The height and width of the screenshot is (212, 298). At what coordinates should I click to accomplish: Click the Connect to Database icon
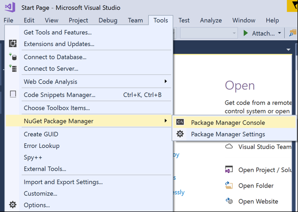(x=13, y=57)
